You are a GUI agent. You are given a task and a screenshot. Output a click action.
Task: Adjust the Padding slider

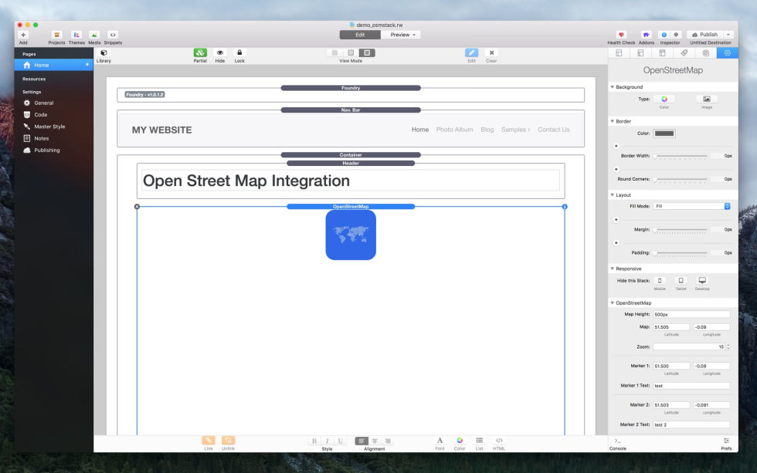coord(681,253)
